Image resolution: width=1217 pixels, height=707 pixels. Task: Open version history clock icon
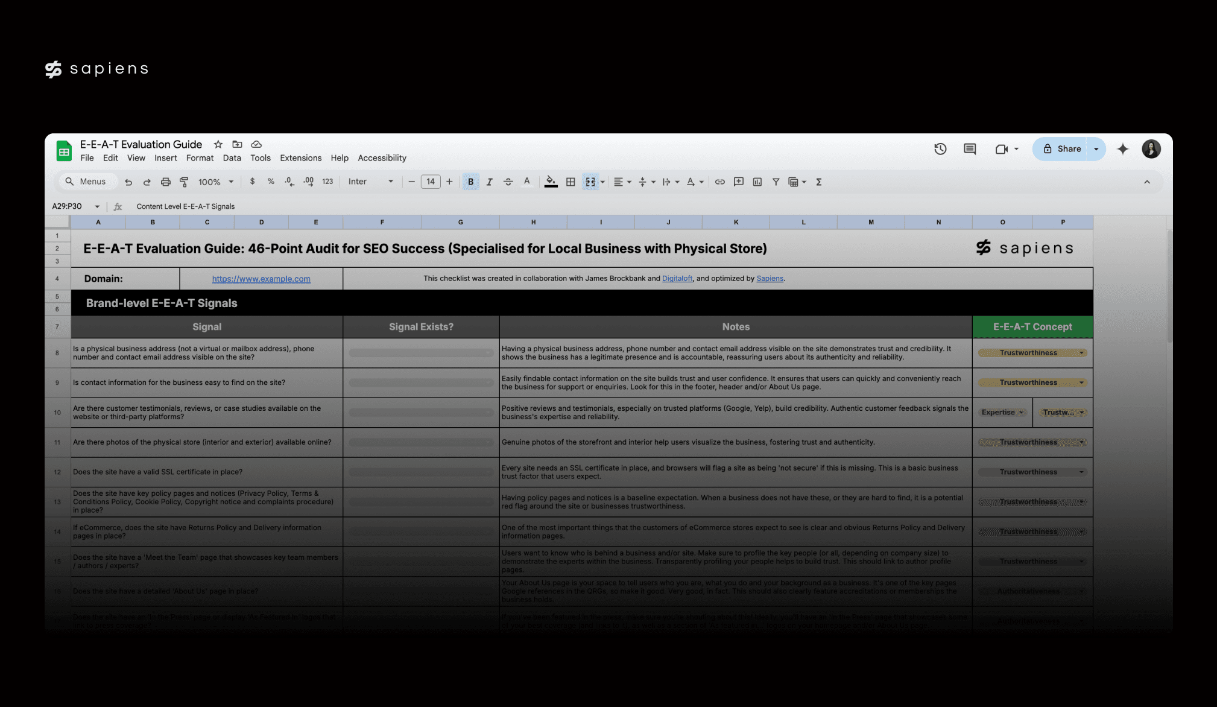940,149
